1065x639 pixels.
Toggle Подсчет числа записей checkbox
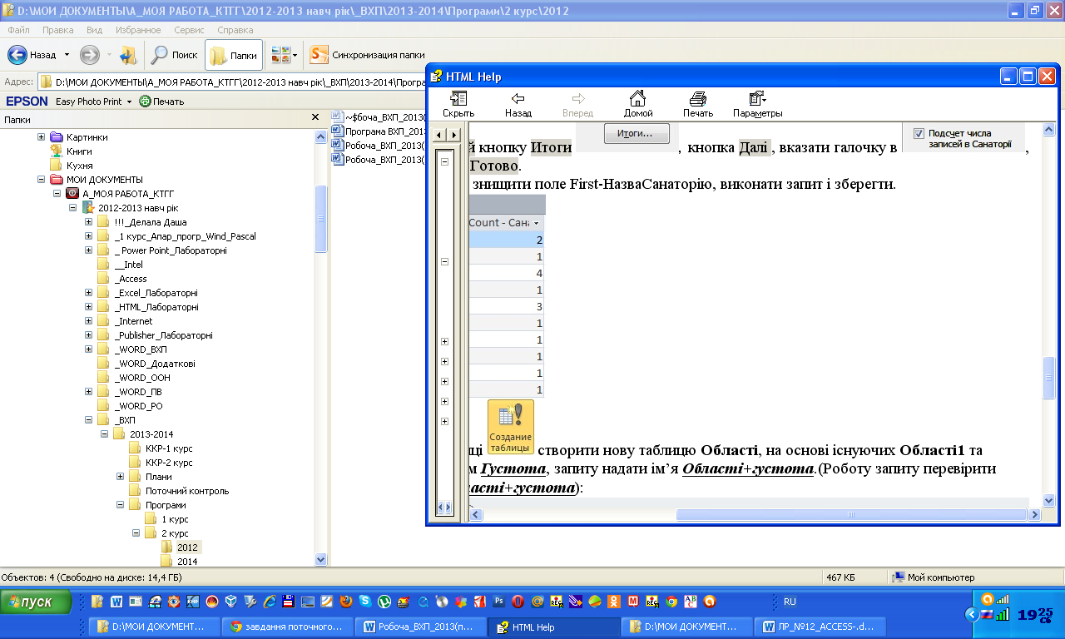919,133
